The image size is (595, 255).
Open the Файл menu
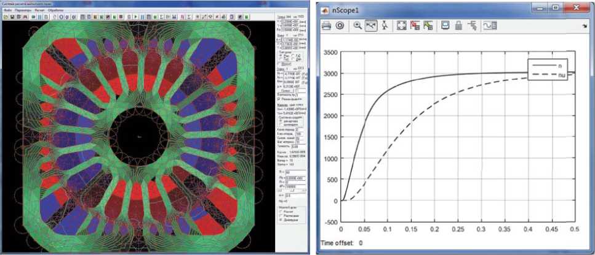pyautogui.click(x=9, y=11)
